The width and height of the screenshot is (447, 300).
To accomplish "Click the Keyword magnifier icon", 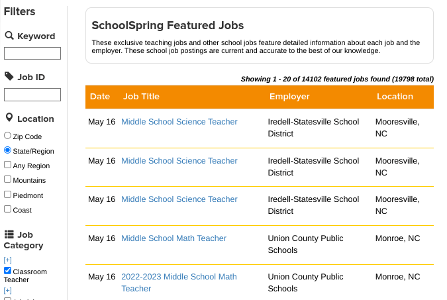I will pos(9,36).
